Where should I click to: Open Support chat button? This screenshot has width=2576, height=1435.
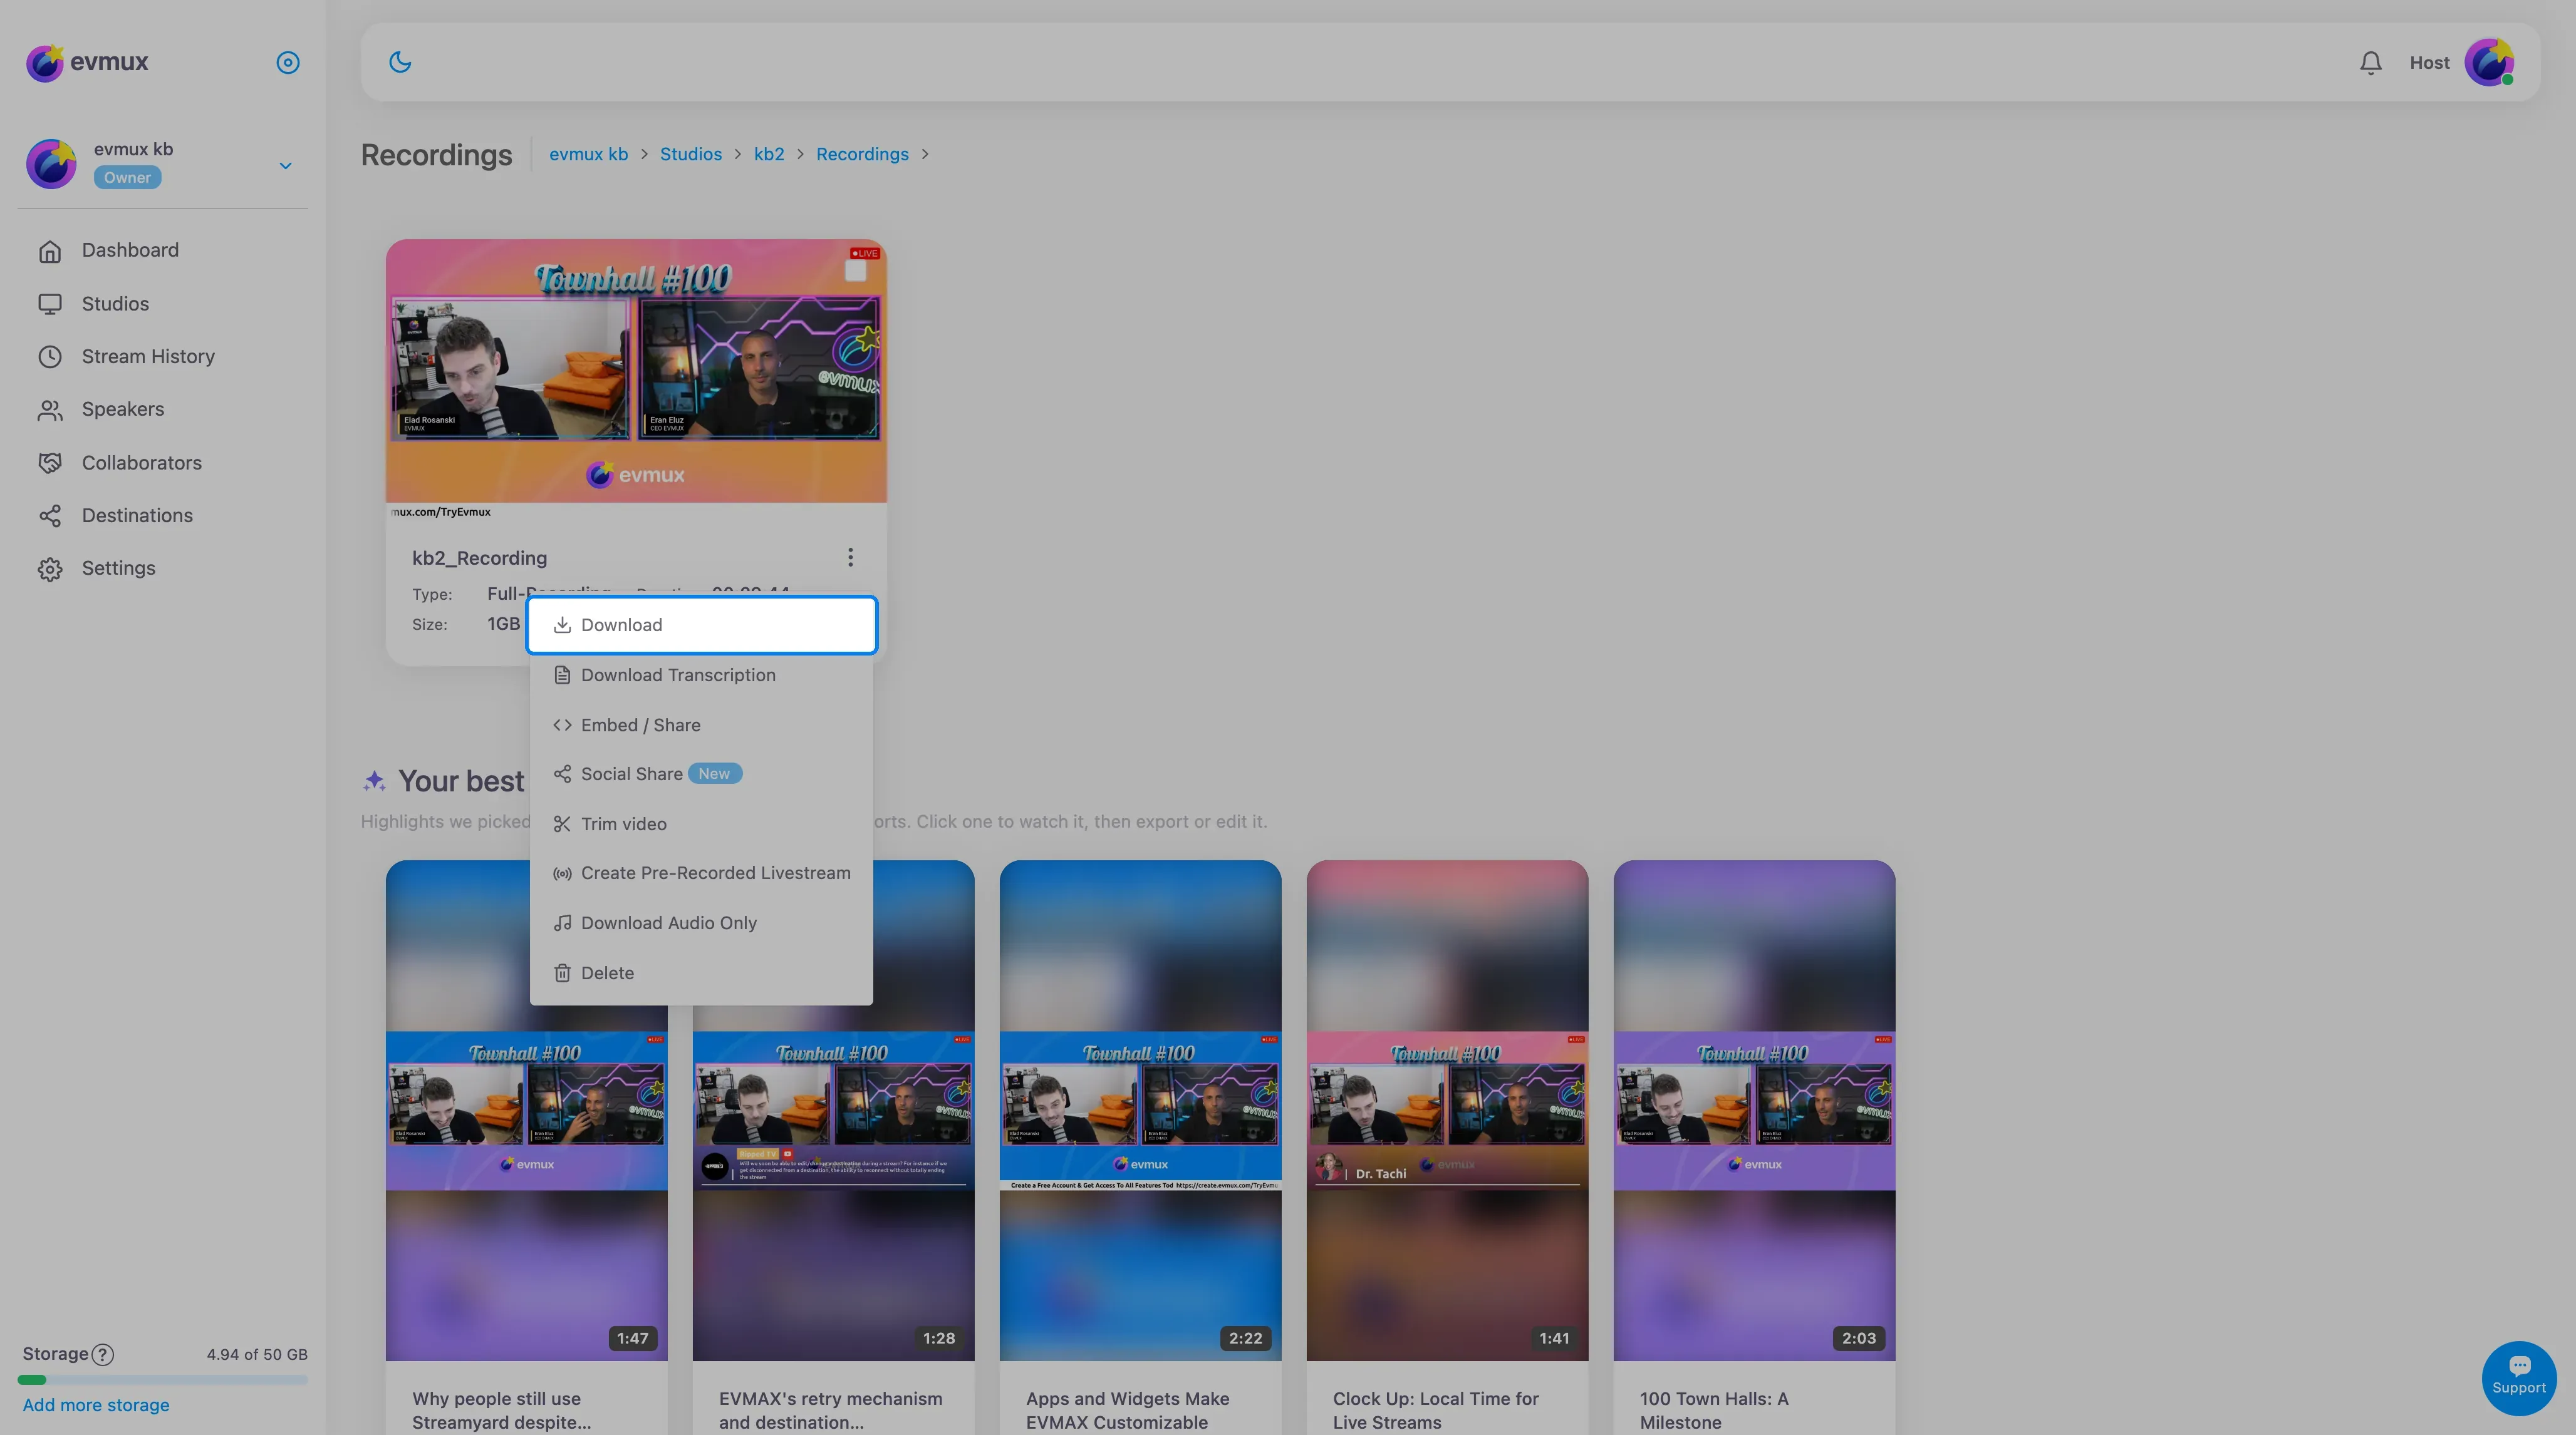pos(2518,1378)
